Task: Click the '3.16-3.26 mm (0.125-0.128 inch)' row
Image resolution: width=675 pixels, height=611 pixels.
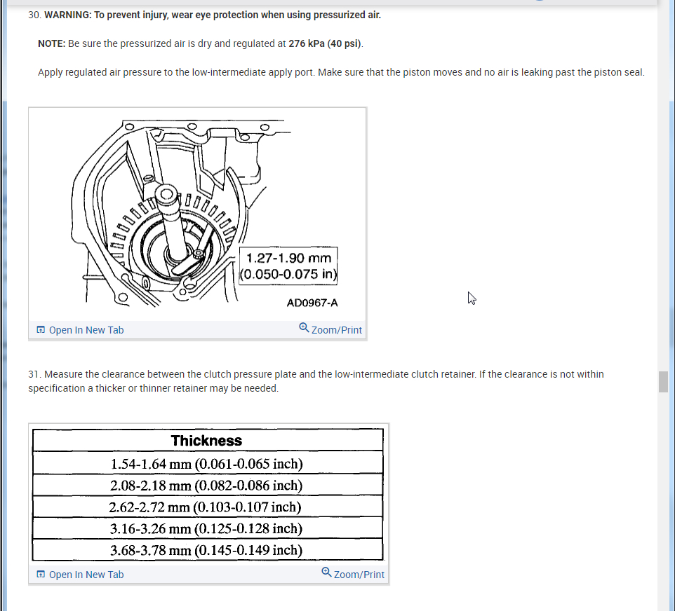Action: pyautogui.click(x=208, y=528)
